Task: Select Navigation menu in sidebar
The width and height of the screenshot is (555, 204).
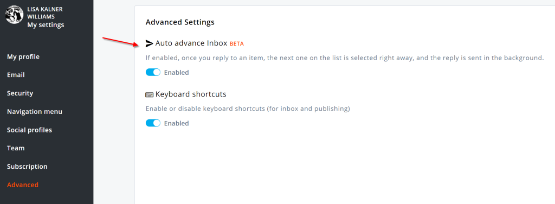Action: click(35, 112)
